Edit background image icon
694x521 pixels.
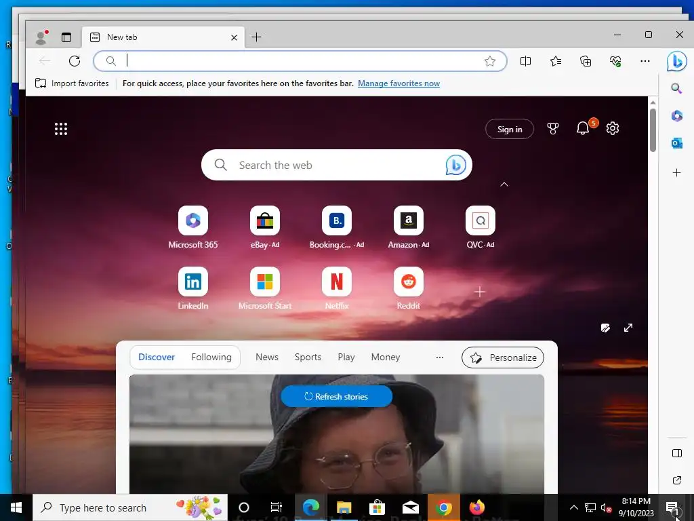click(x=605, y=328)
